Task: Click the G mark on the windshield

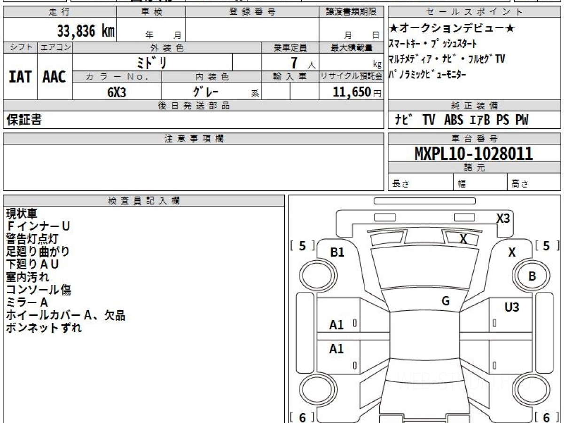Action: click(x=446, y=301)
